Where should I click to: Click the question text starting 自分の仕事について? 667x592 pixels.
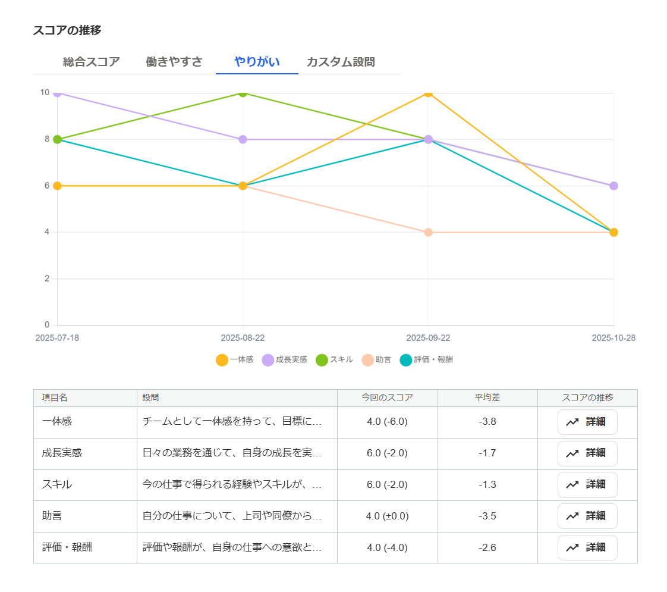tap(232, 516)
